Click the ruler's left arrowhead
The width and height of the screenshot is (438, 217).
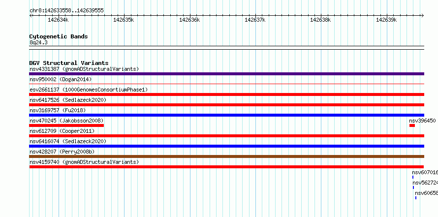click(31, 15)
